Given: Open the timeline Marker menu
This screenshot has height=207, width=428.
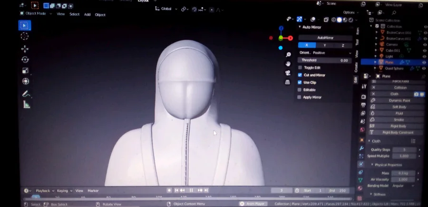Looking at the screenshot, I should [93, 191].
